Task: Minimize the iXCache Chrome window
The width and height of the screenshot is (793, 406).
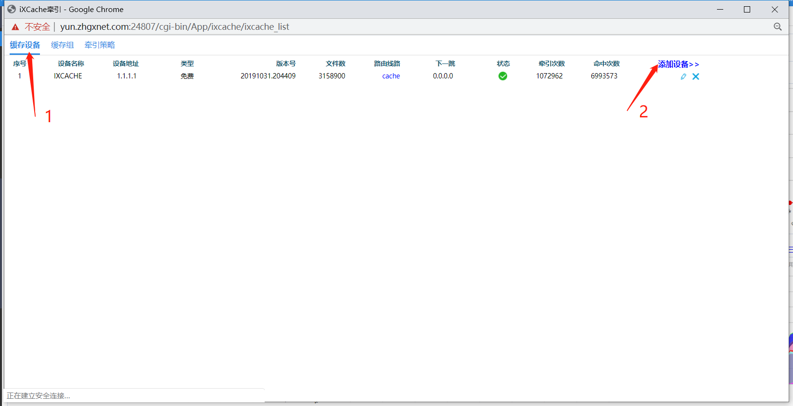Action: point(720,10)
